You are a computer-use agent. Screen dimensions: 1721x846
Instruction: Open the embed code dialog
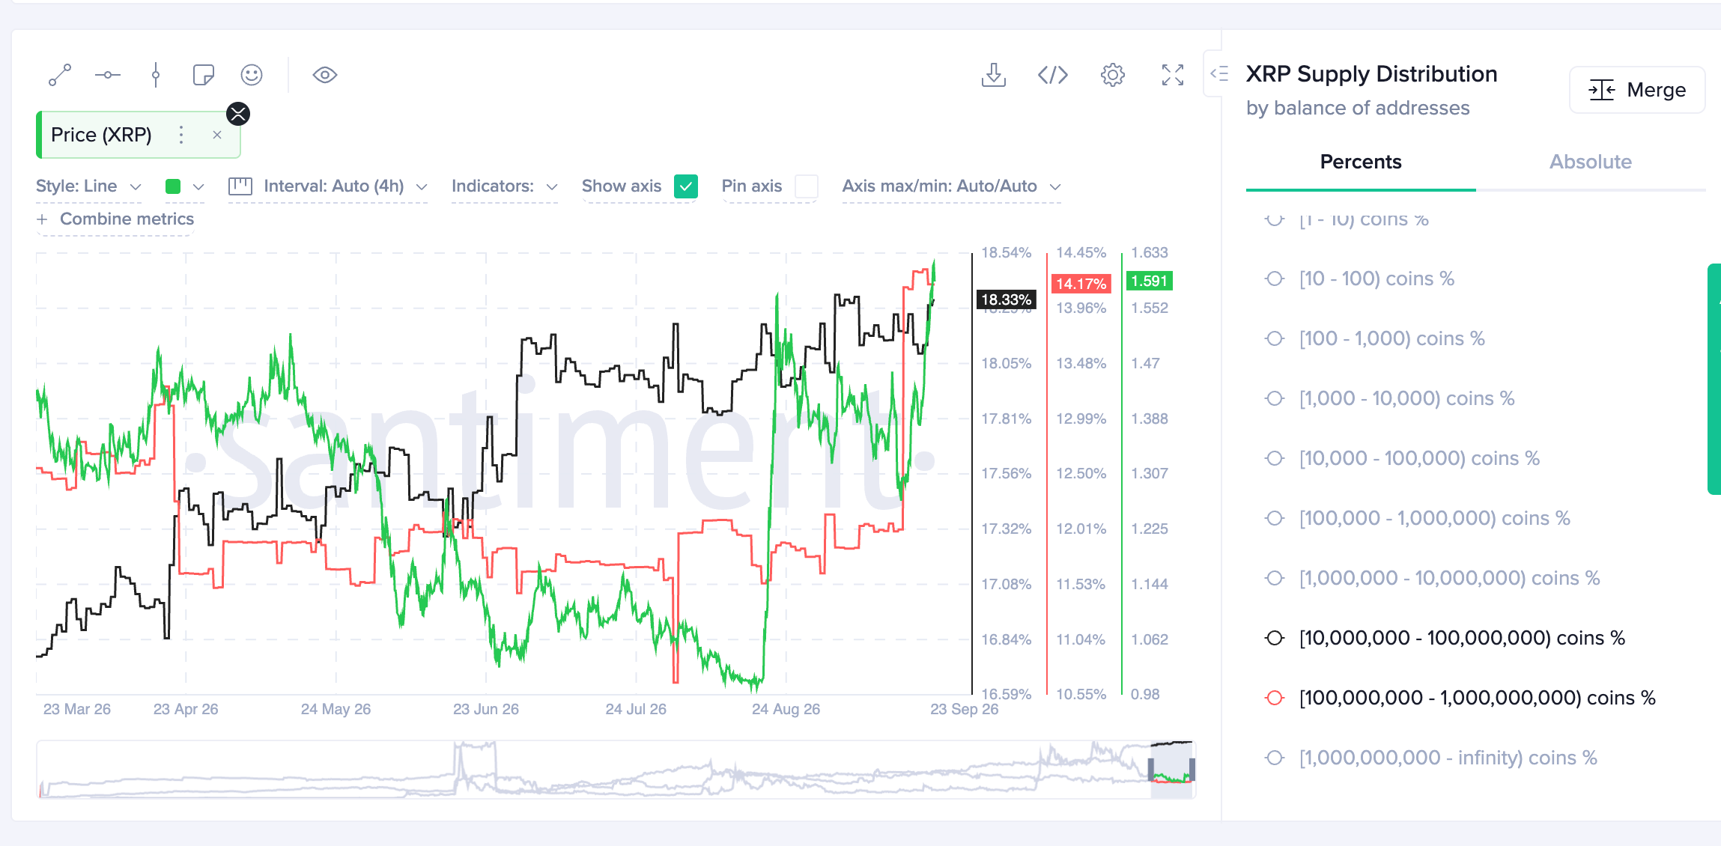pyautogui.click(x=1053, y=75)
